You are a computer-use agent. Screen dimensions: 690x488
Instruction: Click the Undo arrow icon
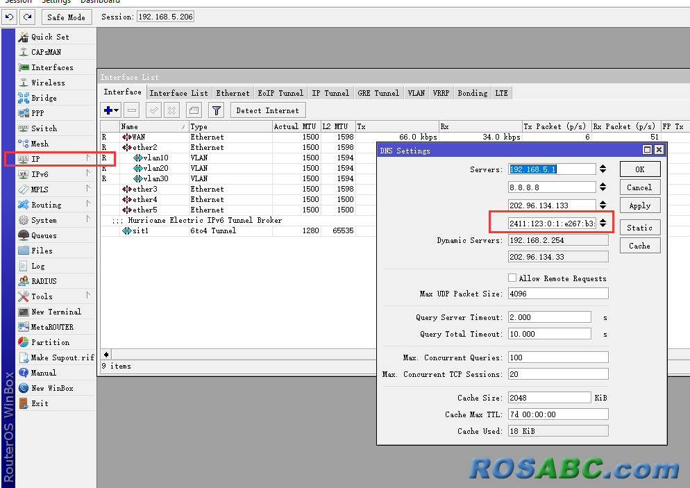[9, 17]
